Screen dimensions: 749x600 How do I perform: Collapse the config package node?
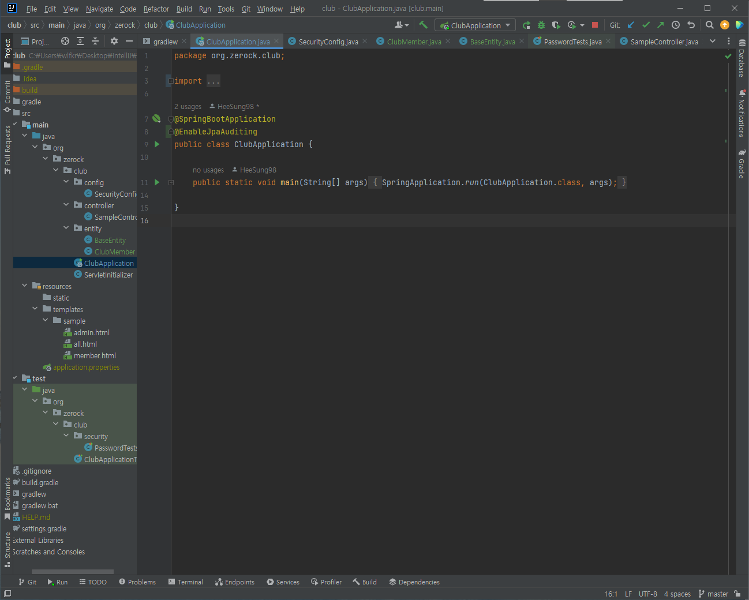tap(66, 182)
